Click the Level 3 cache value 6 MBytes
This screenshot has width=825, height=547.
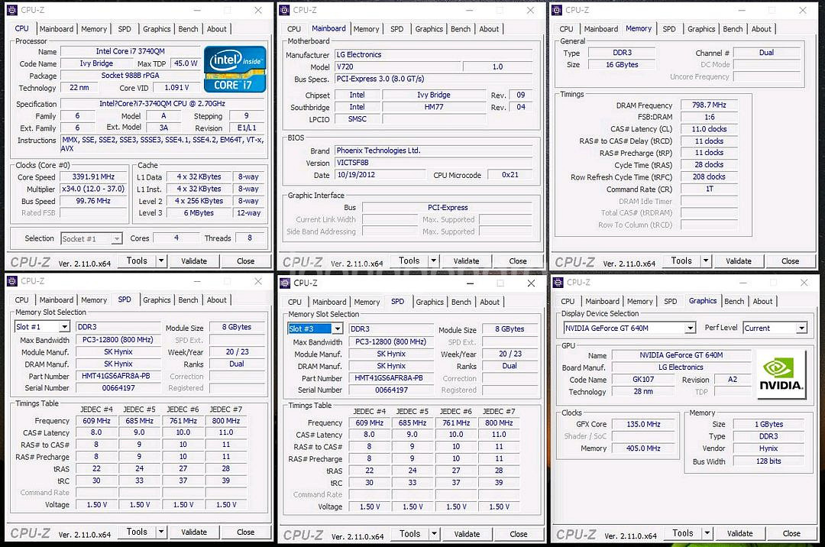pos(199,213)
